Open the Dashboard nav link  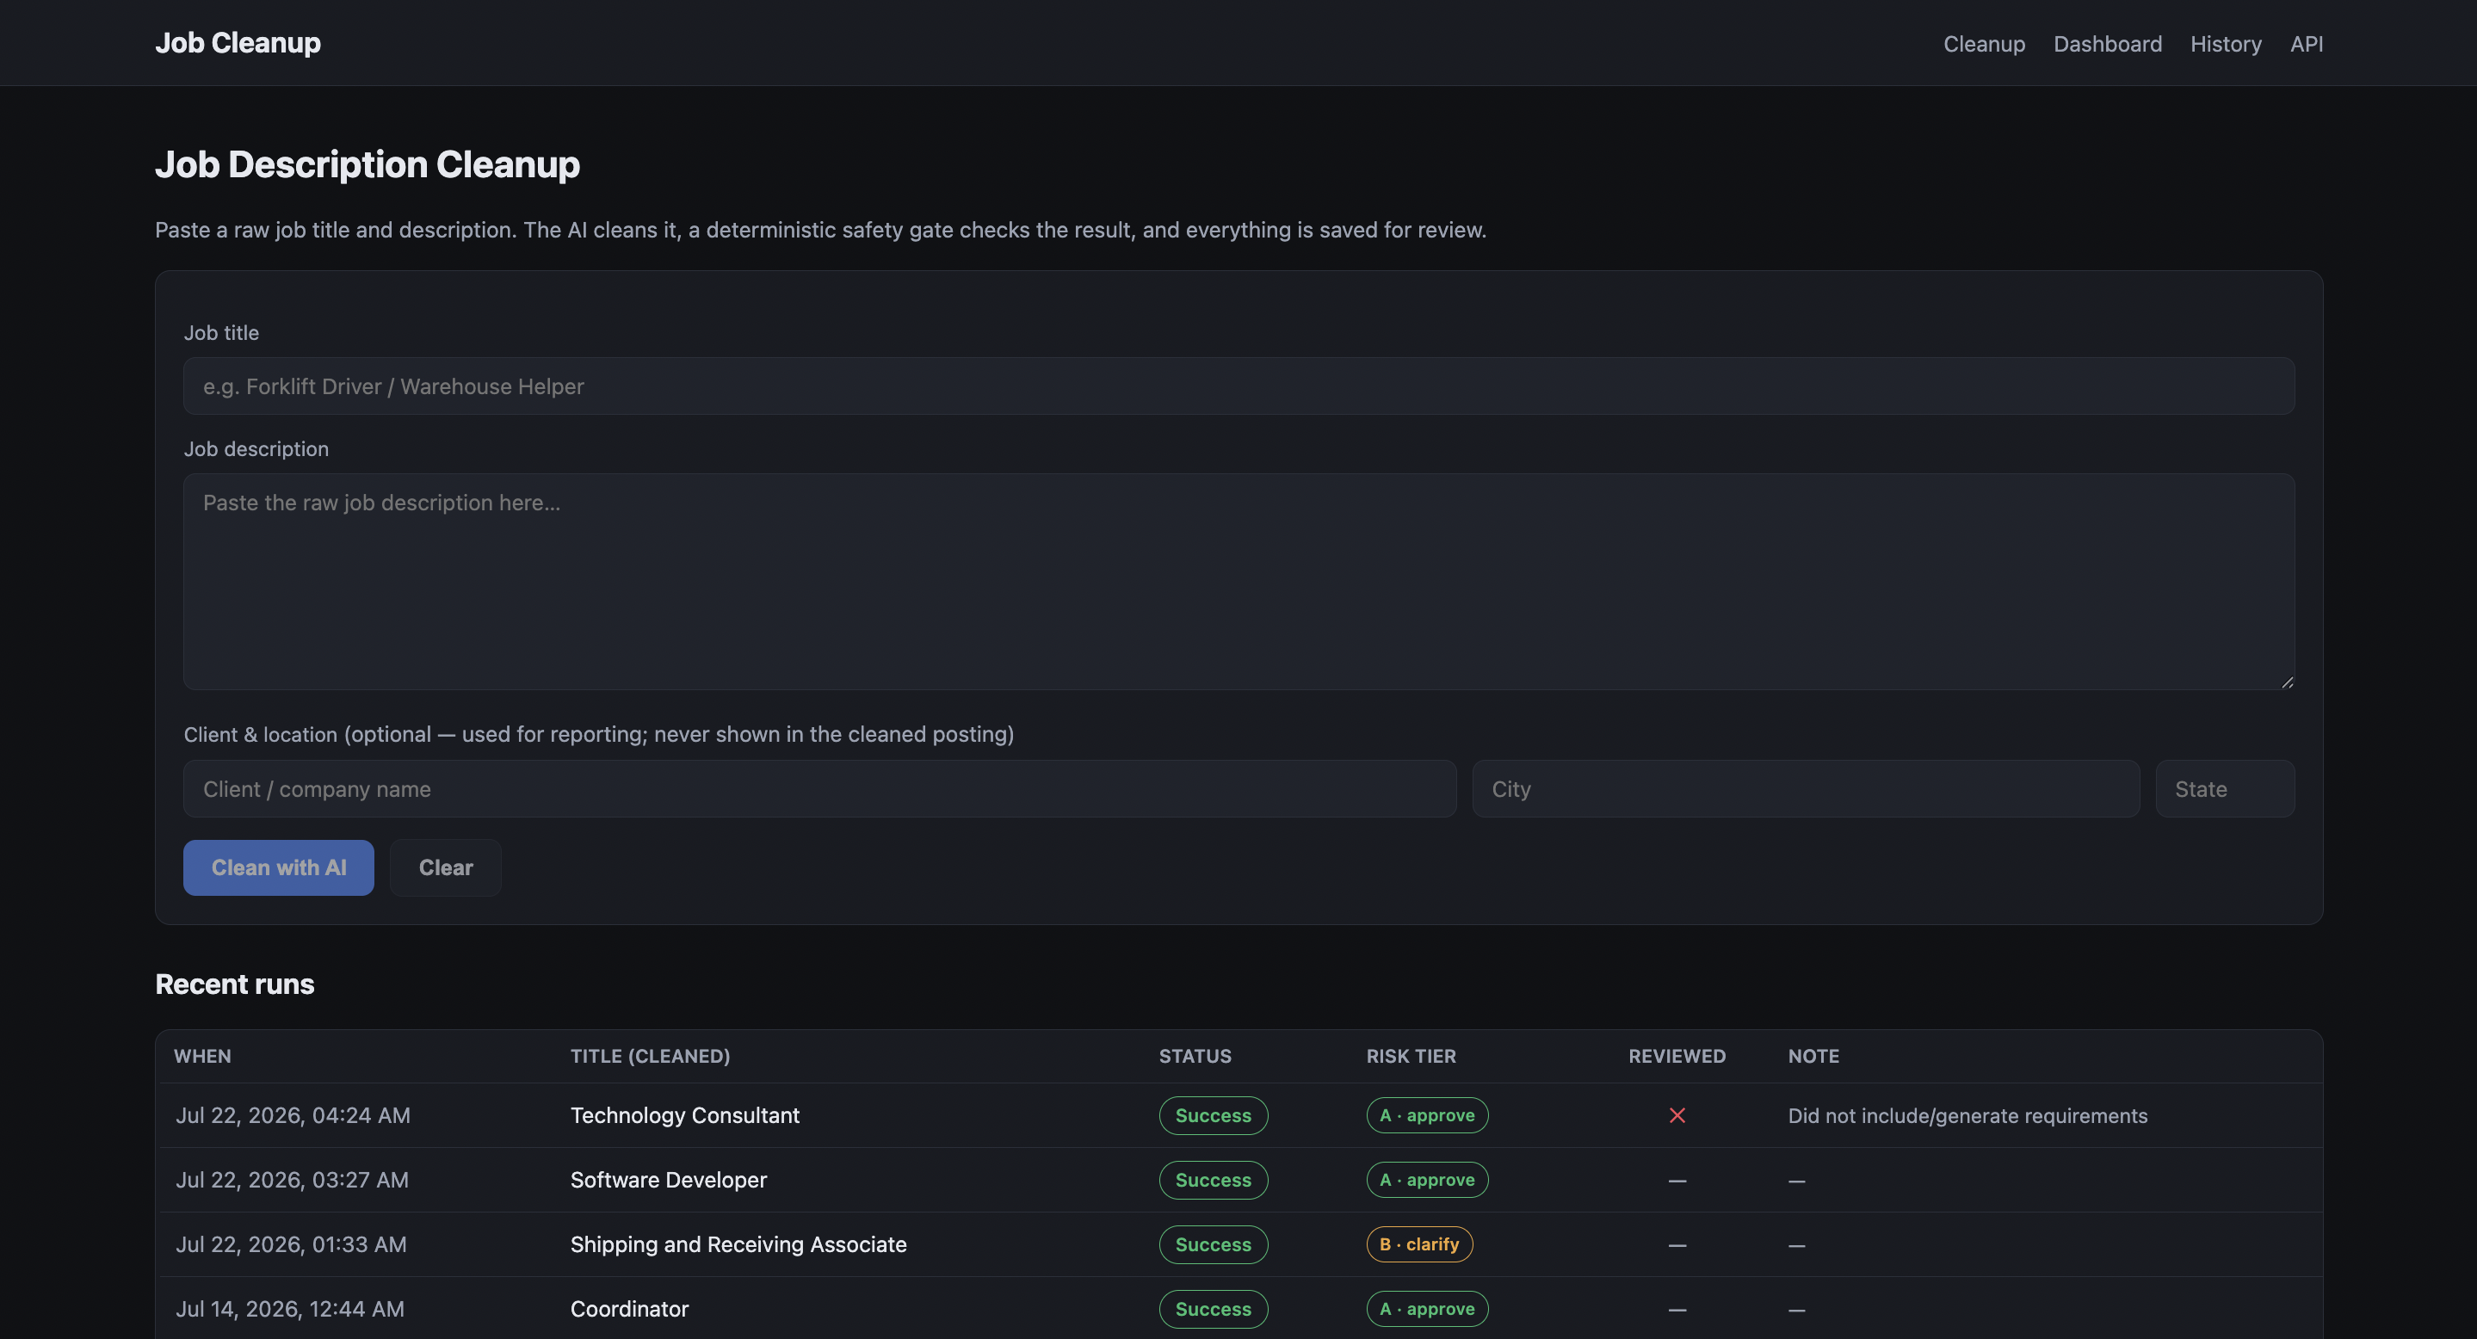coord(2107,44)
